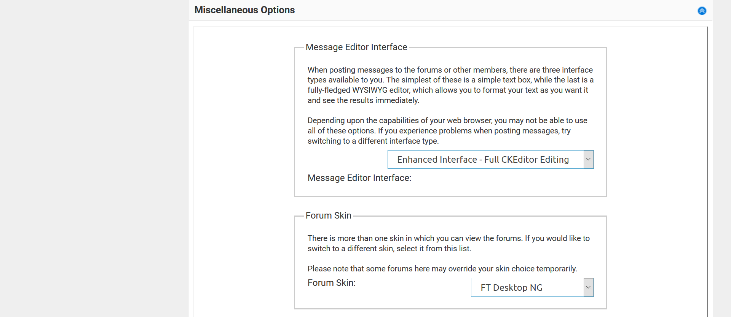Screen dimensions: 731x317
Task: Click the note "Please note that some forums"
Action: pos(442,269)
